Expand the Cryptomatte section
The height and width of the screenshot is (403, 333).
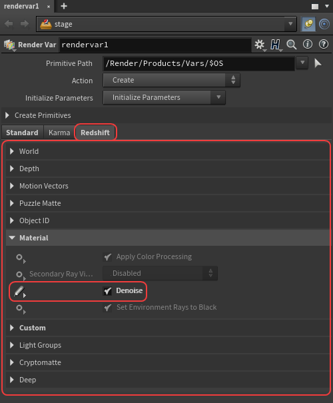pyautogui.click(x=168, y=362)
